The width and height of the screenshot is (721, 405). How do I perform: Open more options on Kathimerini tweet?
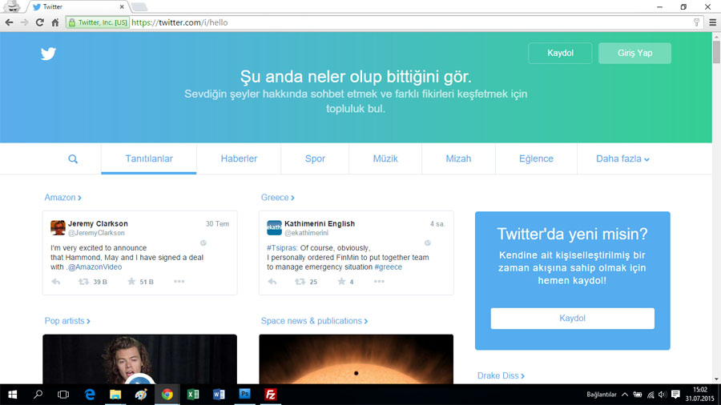point(379,281)
